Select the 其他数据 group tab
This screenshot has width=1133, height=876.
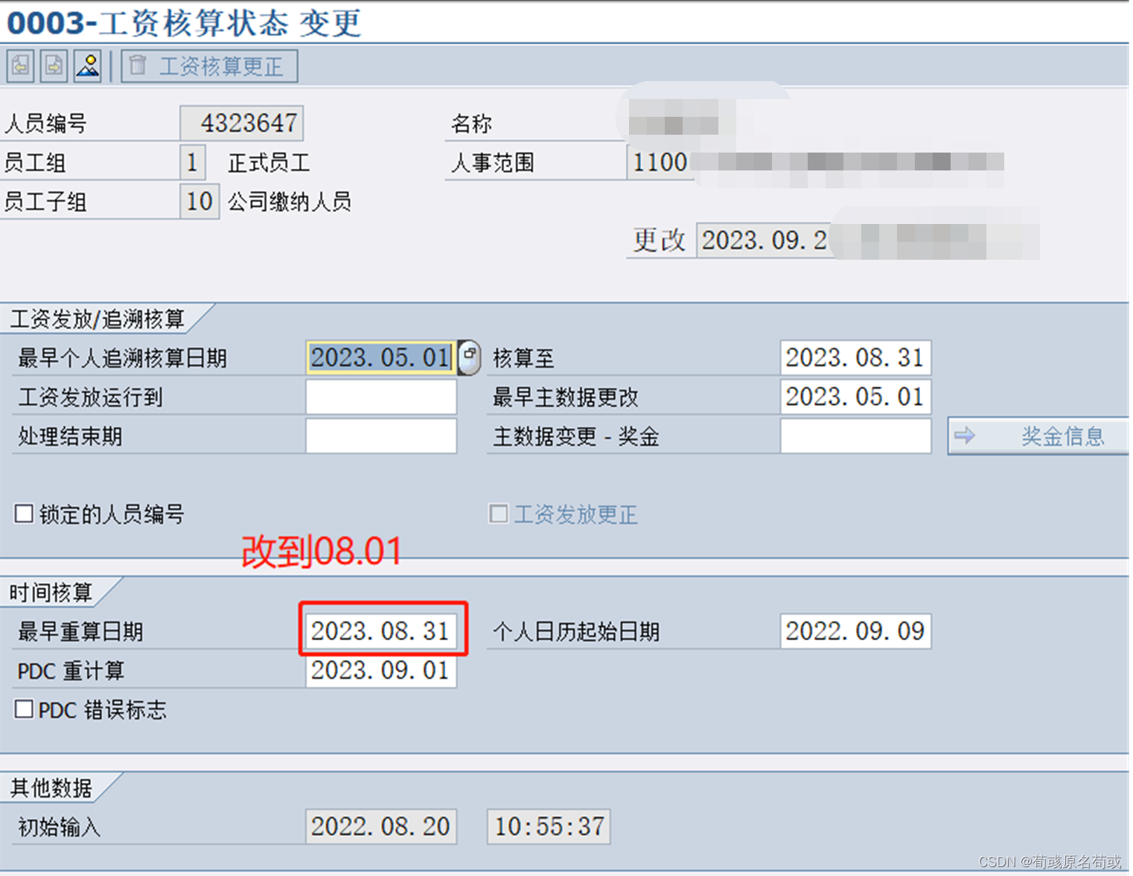pyautogui.click(x=52, y=787)
